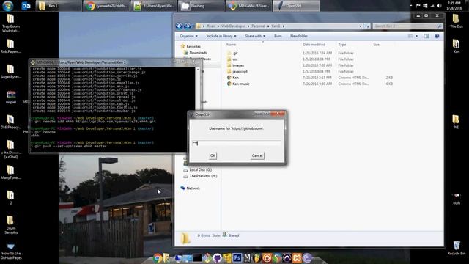Click the volume icon in system tray
The width and height of the screenshot is (469, 264).
pyautogui.click(x=439, y=6)
